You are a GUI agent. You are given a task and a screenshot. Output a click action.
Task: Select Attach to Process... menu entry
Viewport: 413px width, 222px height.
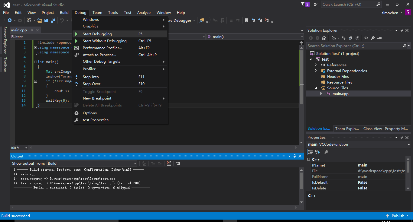120,55
